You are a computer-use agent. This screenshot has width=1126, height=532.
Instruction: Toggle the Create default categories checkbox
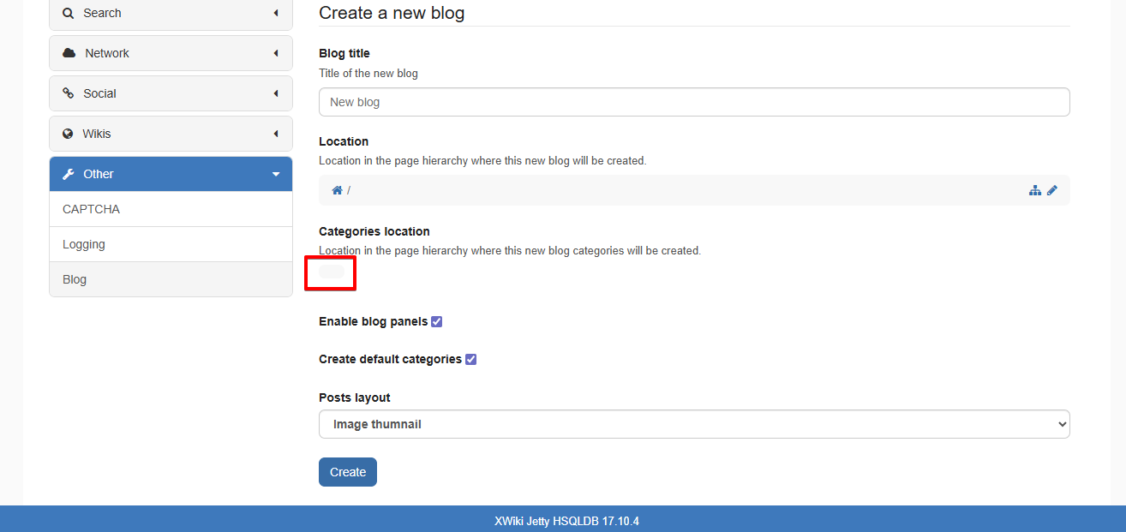coord(471,360)
